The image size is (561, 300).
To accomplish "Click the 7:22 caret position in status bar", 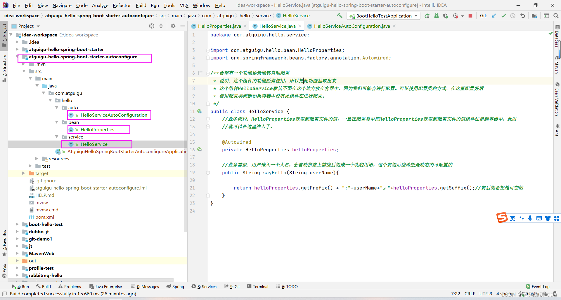I will click(455, 294).
